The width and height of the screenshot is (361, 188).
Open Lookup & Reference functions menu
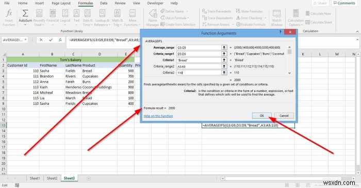[102, 18]
